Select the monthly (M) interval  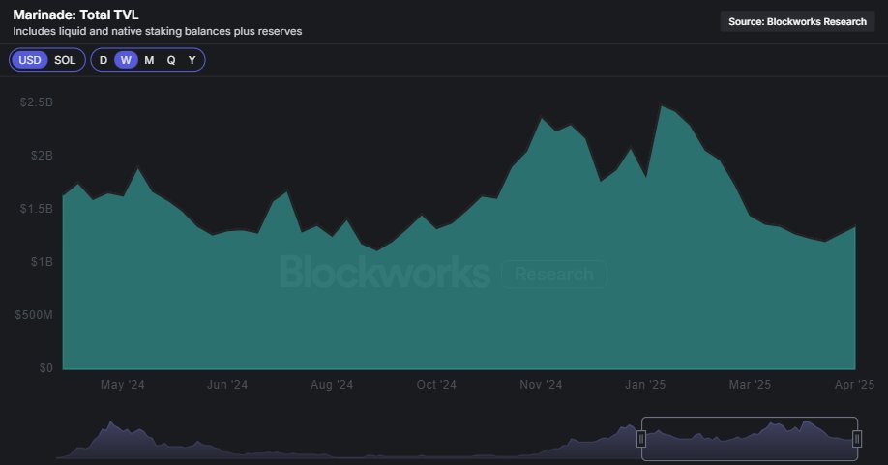tap(149, 60)
